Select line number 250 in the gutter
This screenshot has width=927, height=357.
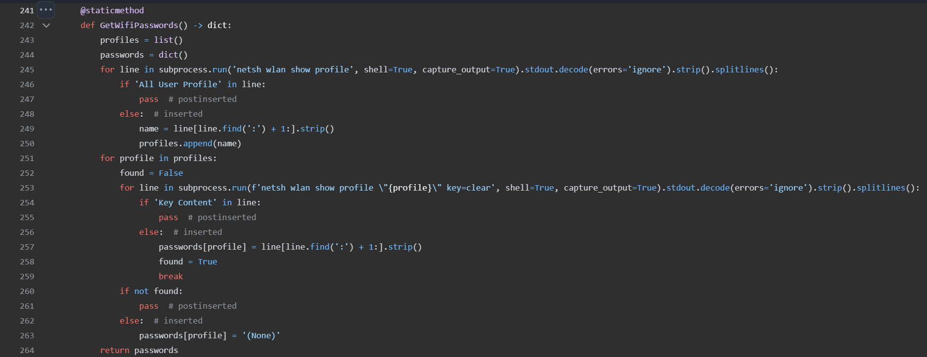[27, 143]
